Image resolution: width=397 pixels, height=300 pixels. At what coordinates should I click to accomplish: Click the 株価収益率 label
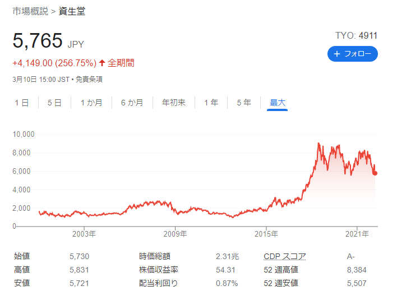pos(159,270)
